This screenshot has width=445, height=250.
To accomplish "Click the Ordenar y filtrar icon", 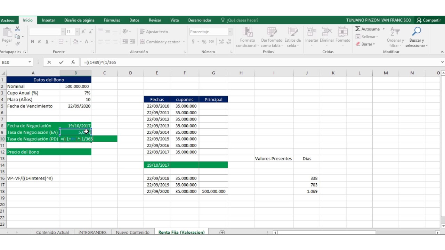I will (x=395, y=32).
